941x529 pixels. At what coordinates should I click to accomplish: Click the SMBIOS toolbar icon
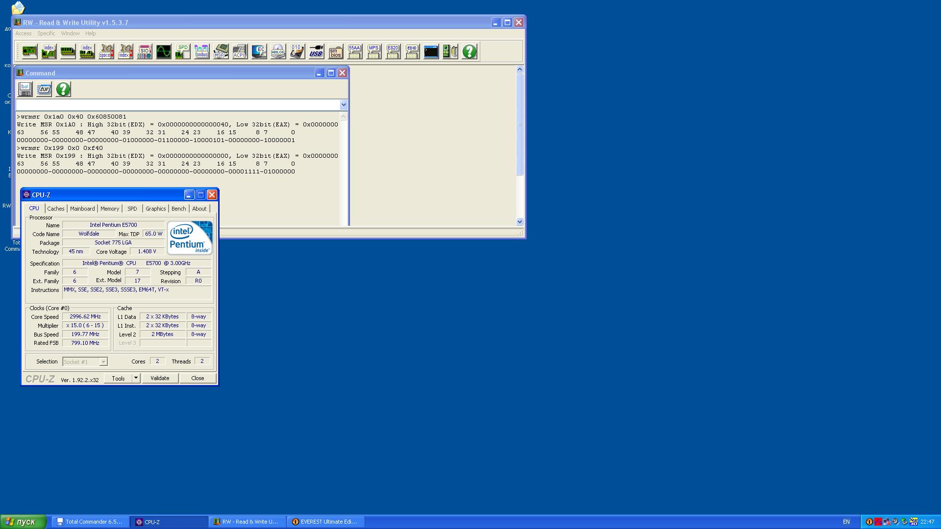(x=336, y=51)
